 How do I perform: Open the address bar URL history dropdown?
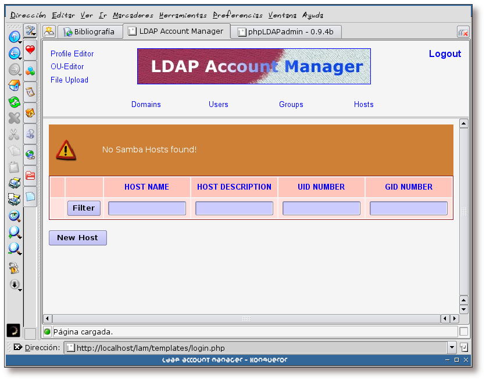(452, 348)
